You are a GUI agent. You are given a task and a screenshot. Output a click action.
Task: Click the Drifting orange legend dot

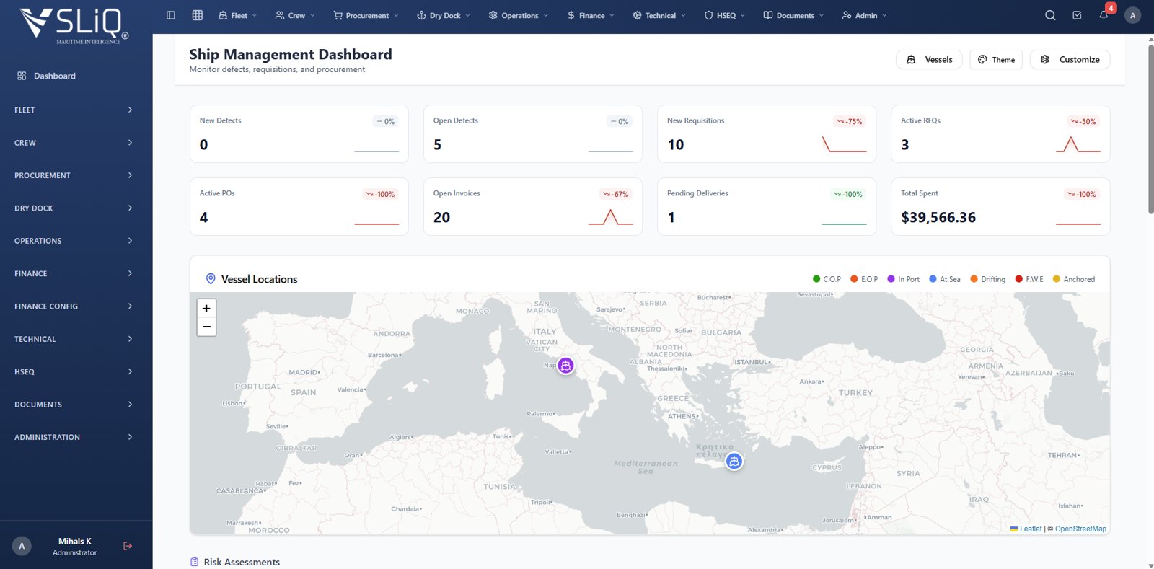(x=974, y=279)
